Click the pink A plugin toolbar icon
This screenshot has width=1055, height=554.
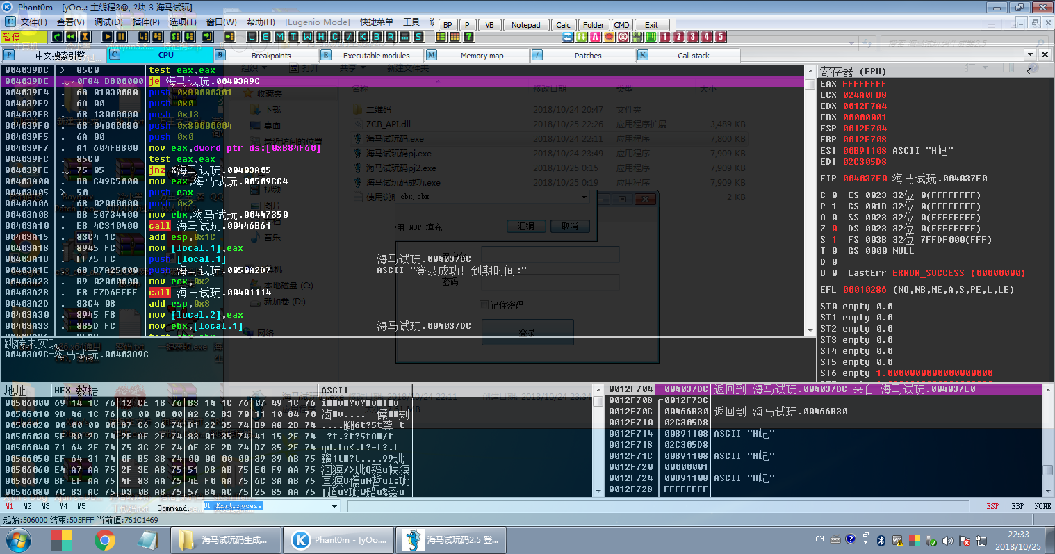(x=596, y=36)
